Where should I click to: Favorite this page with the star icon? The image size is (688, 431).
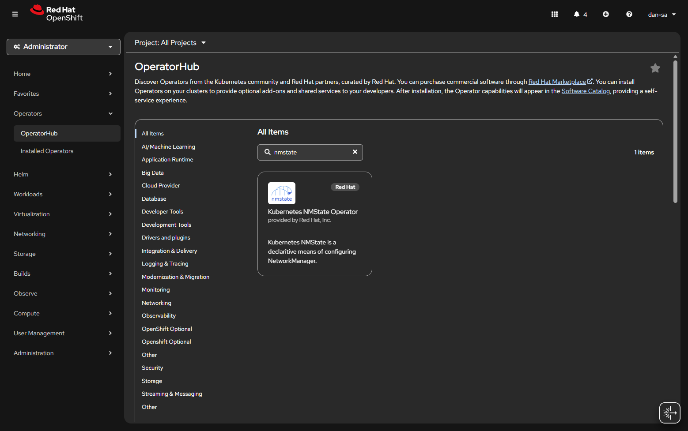[655, 68]
